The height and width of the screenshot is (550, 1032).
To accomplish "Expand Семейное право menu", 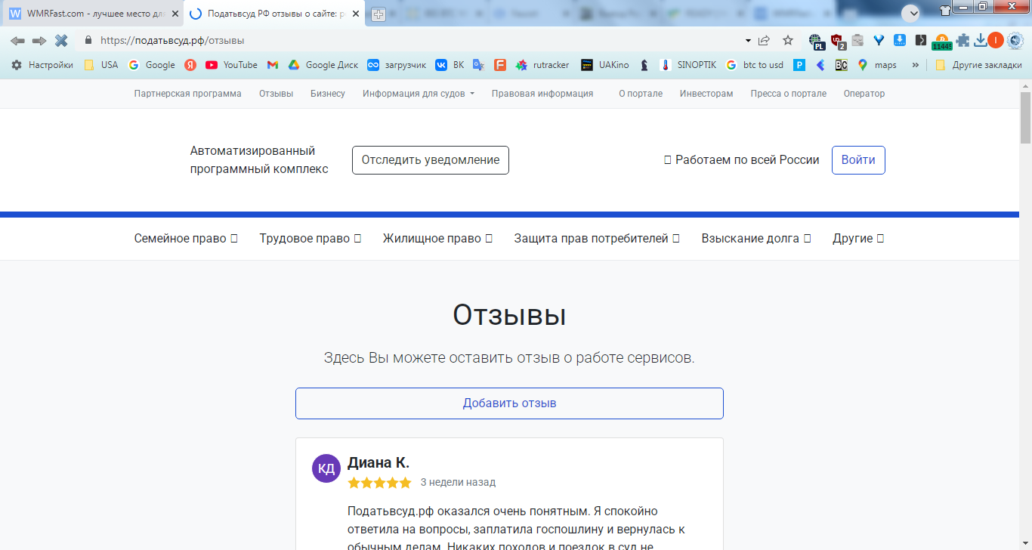I will click(186, 239).
